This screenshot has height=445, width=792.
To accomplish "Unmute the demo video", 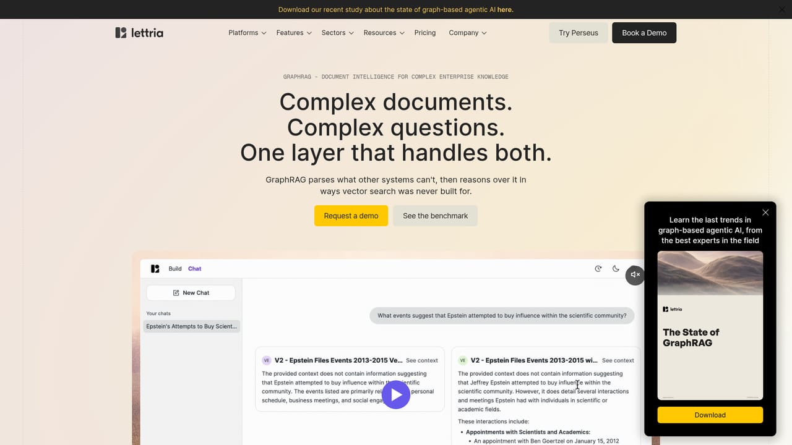I will (x=635, y=275).
